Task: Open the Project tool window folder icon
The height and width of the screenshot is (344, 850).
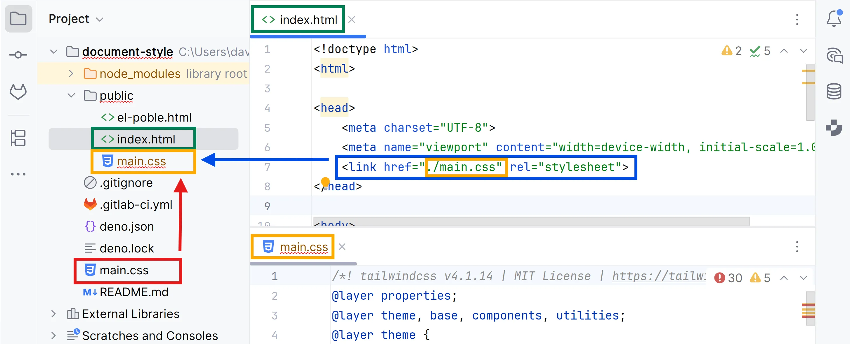Action: click(18, 19)
